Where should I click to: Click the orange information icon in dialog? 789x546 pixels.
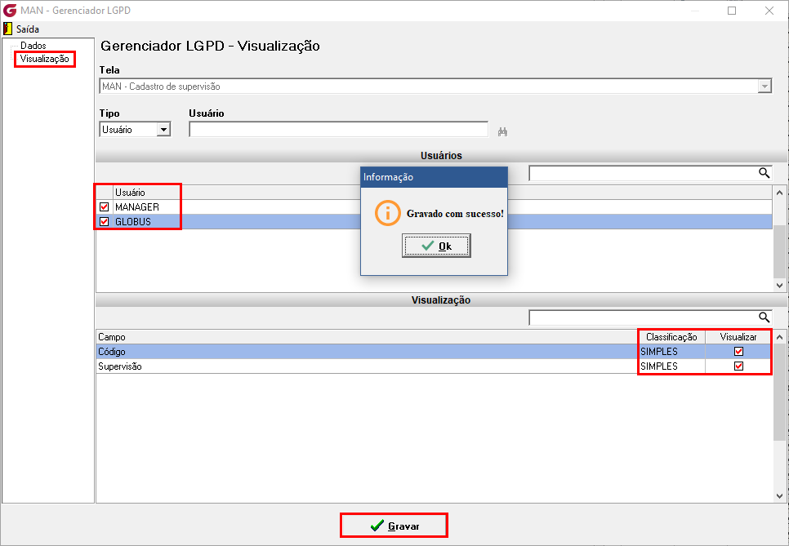[x=387, y=213]
